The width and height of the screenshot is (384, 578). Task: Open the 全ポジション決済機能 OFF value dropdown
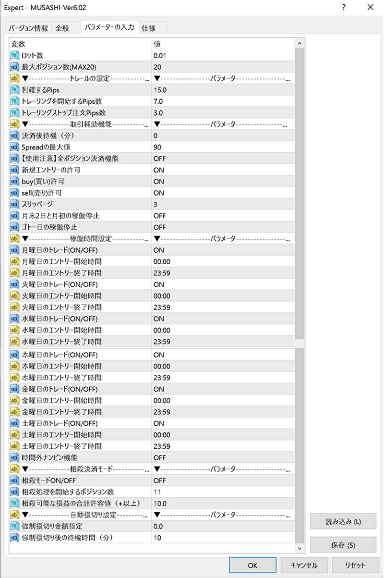tap(159, 159)
